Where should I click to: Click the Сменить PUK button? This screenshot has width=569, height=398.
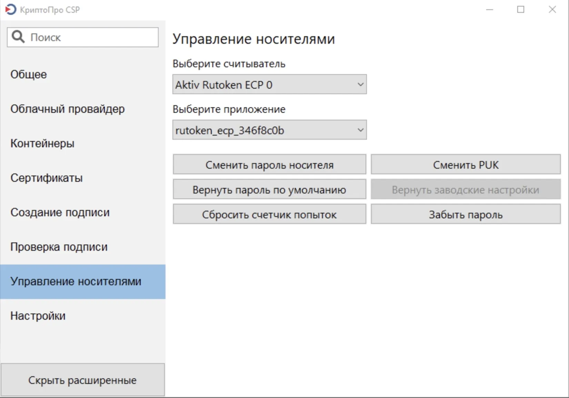click(x=466, y=165)
